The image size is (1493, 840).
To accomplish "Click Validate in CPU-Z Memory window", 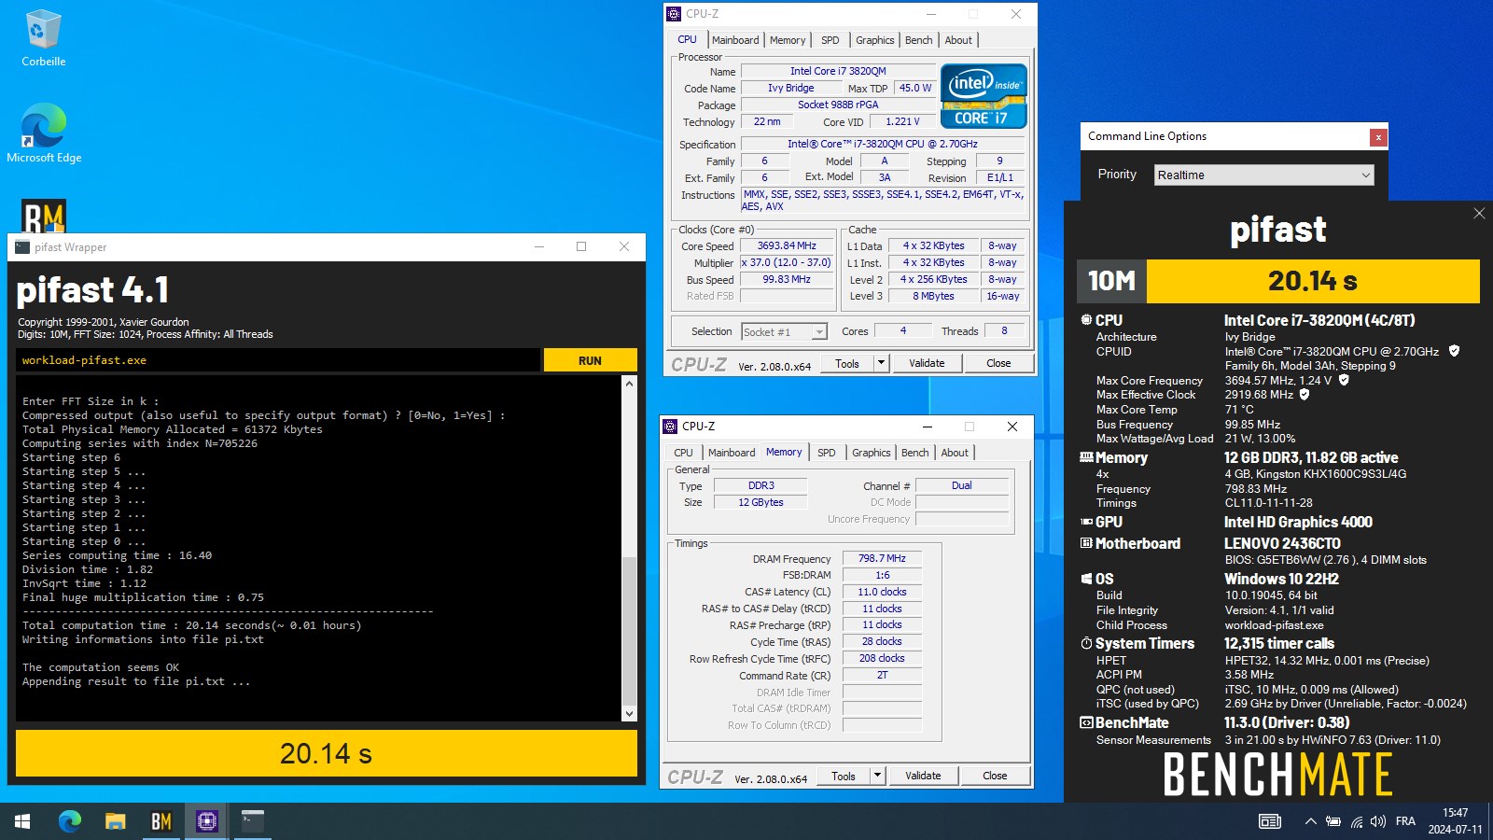I will point(923,776).
